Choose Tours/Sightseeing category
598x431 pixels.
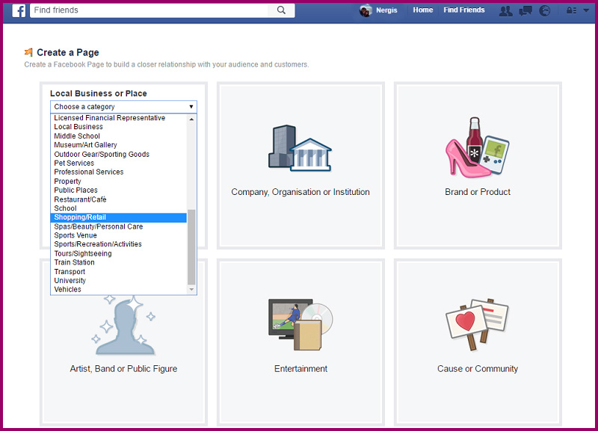point(119,253)
